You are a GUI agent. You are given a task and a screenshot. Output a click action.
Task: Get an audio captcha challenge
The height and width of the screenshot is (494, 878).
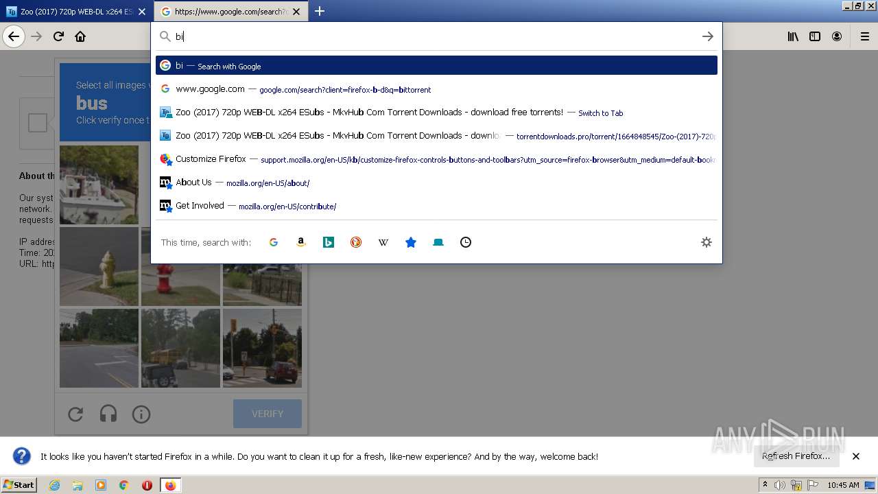pos(108,414)
